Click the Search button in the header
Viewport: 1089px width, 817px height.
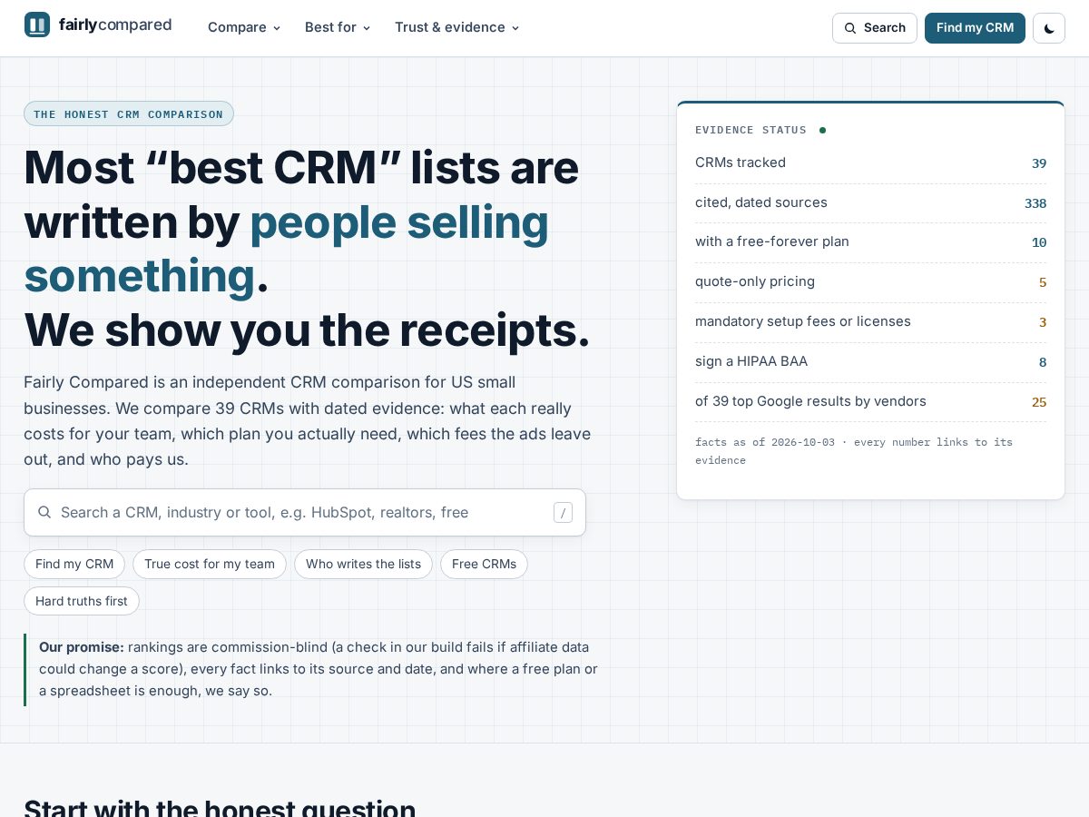pos(875,28)
